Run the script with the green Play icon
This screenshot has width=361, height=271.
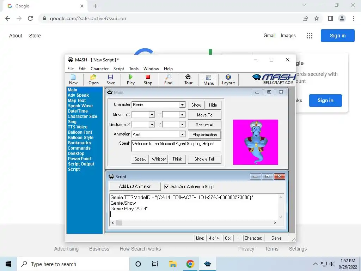click(x=131, y=79)
